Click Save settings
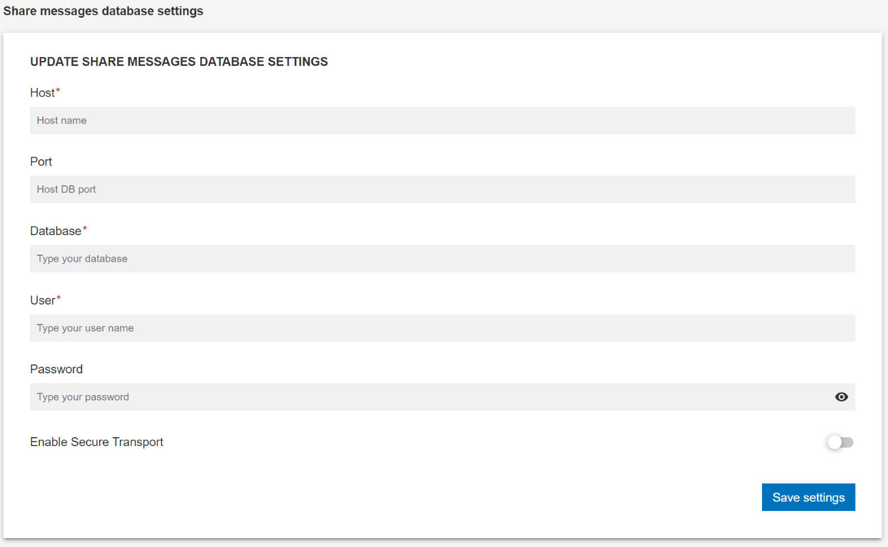This screenshot has width=888, height=547. pos(808,497)
